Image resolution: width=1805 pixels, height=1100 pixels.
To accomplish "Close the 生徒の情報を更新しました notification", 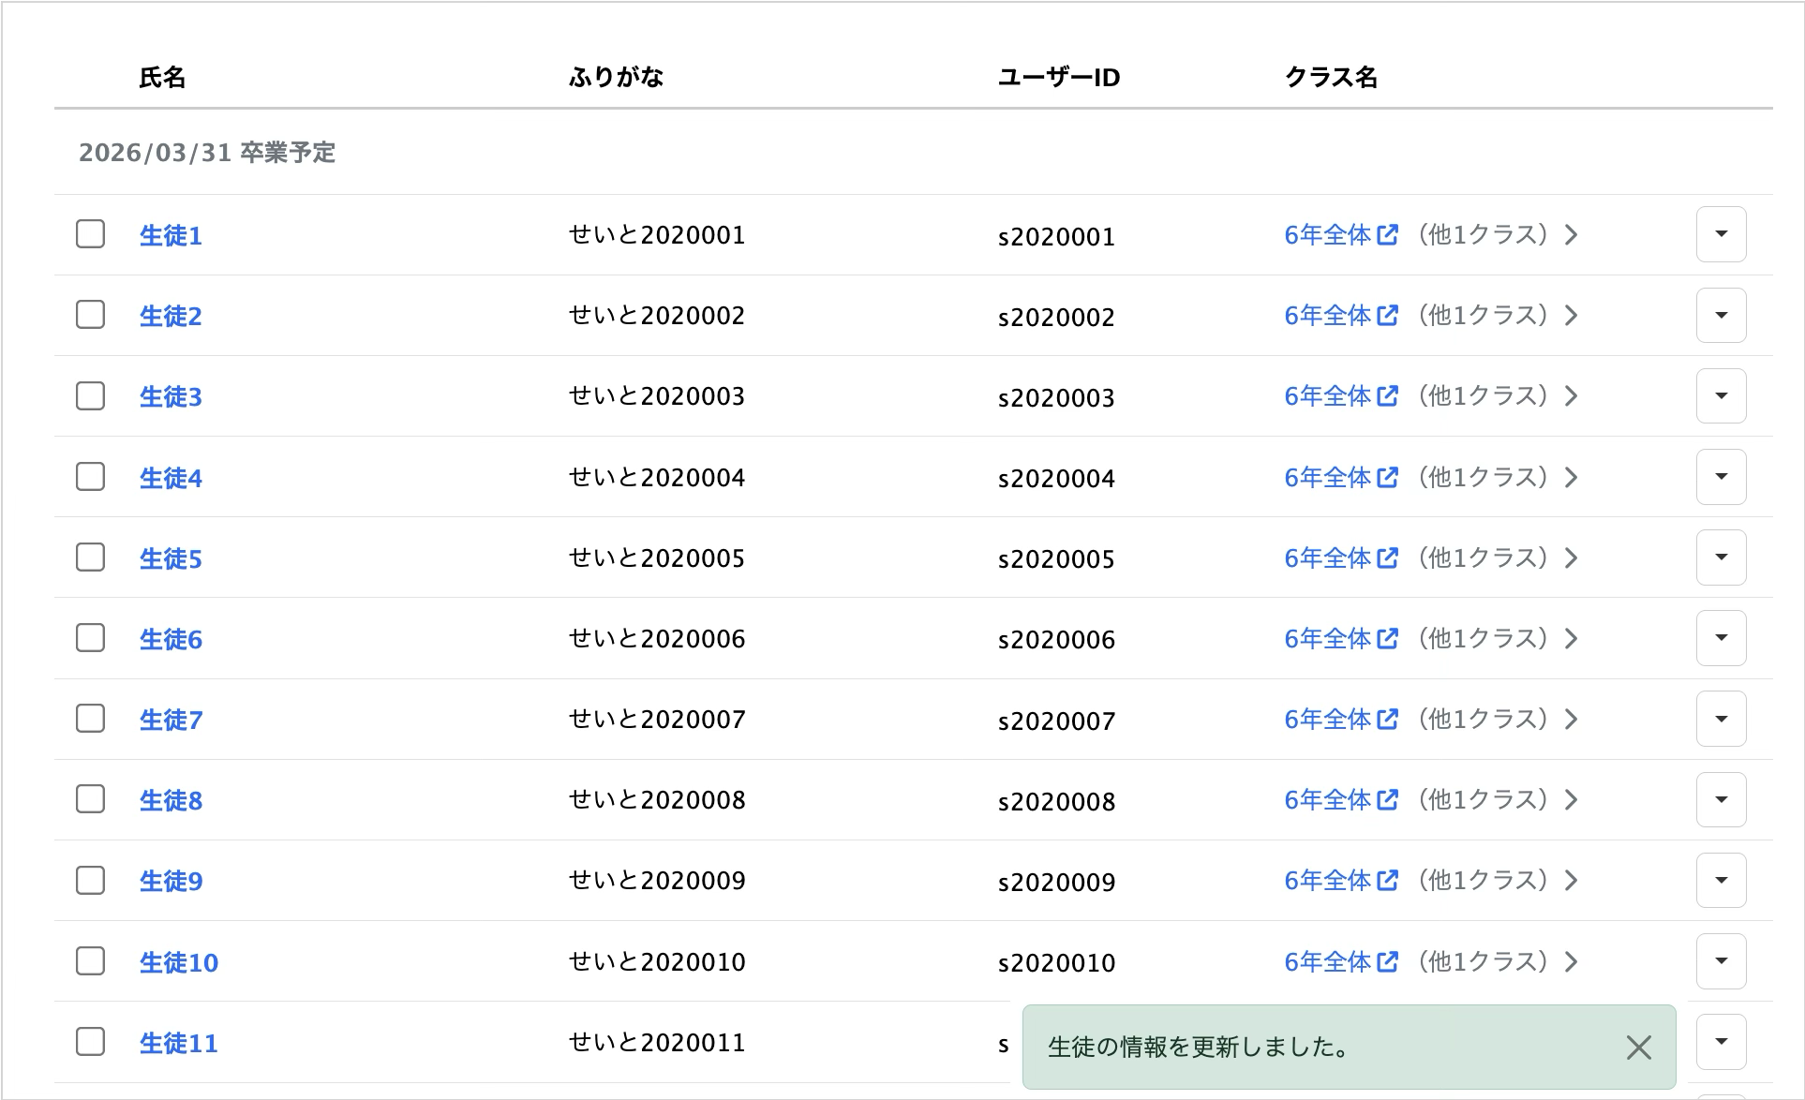I will [1638, 1048].
